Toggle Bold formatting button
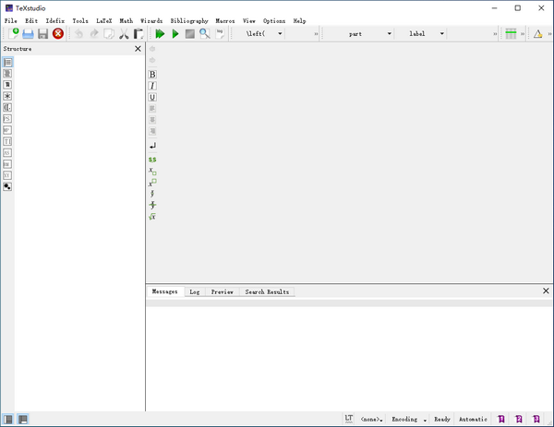This screenshot has width=554, height=427. coord(152,75)
